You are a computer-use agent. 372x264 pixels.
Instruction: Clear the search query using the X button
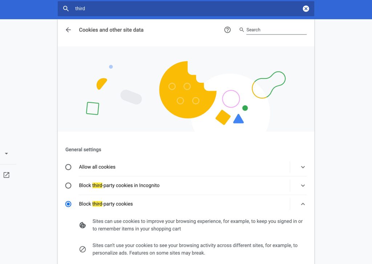click(x=306, y=8)
